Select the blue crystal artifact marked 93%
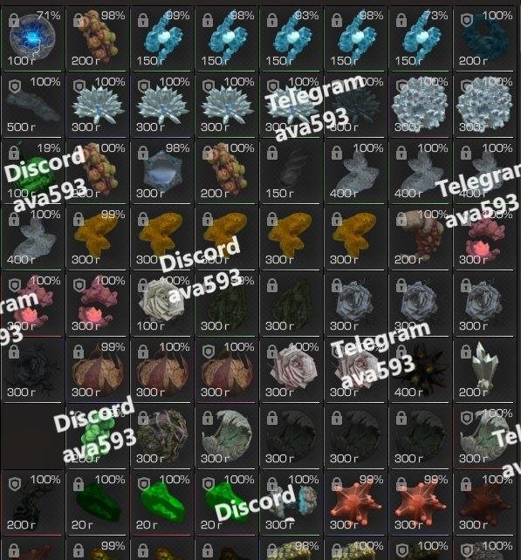This screenshot has height=560, width=521. click(x=291, y=38)
